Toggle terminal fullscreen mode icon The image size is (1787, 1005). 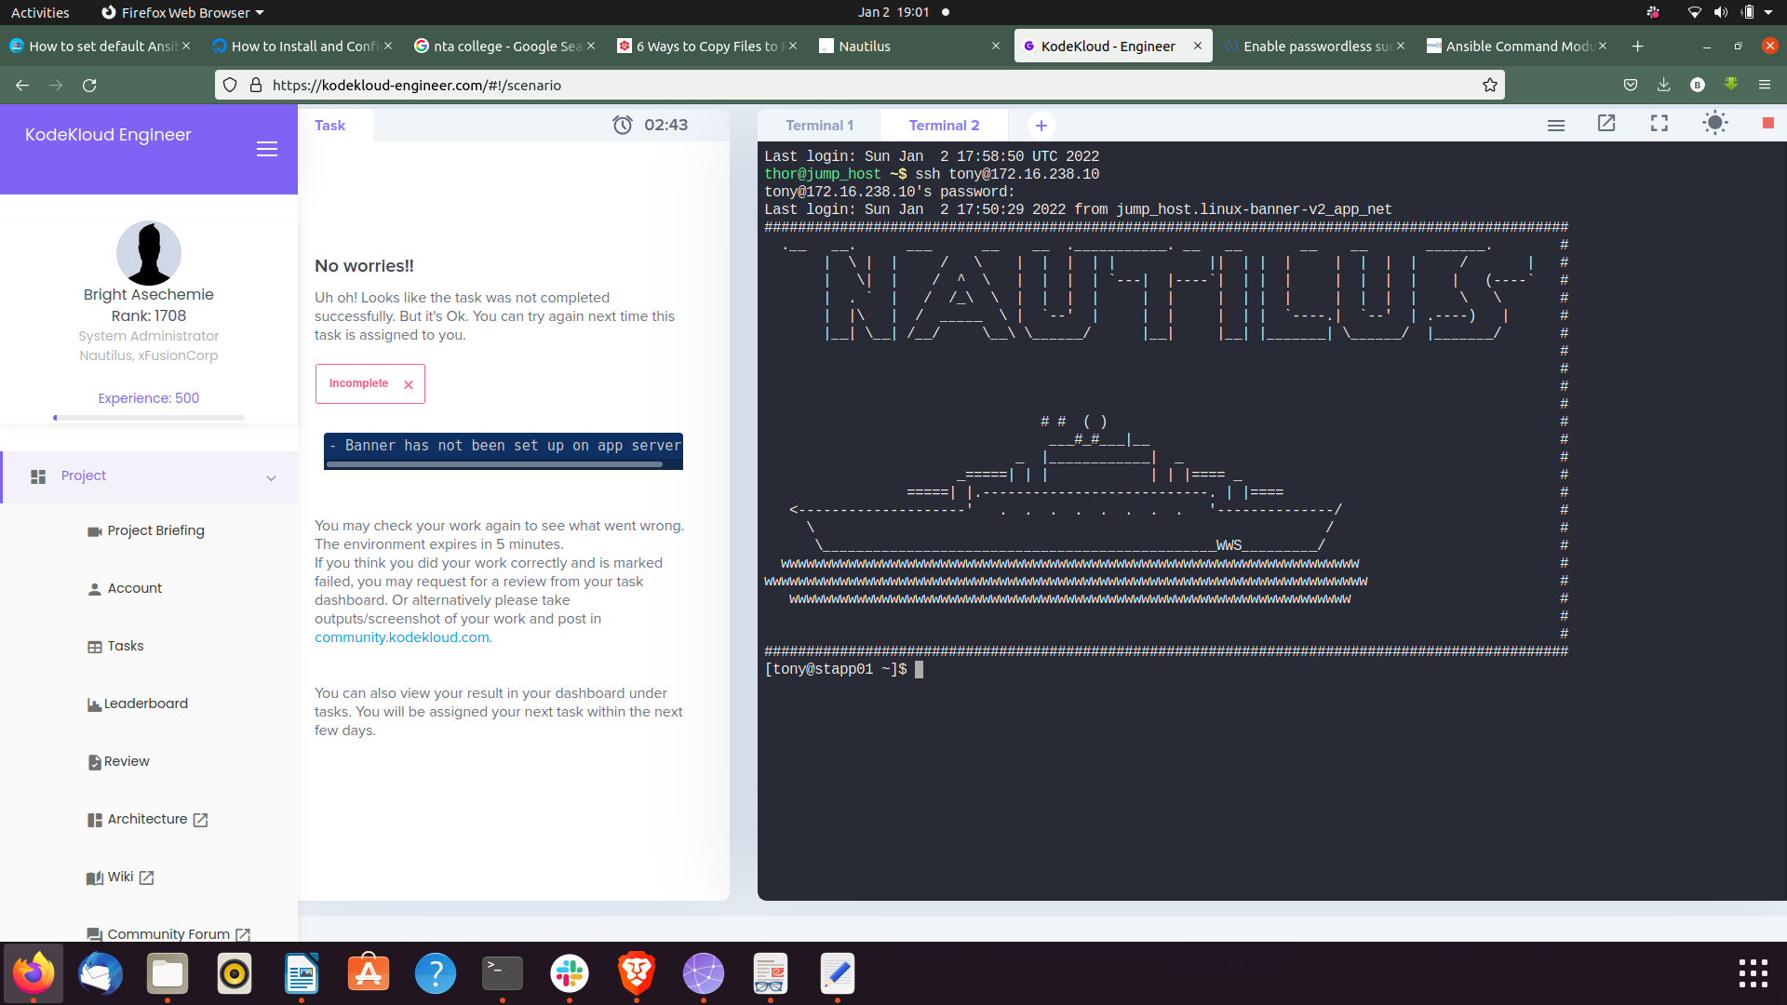(x=1659, y=124)
